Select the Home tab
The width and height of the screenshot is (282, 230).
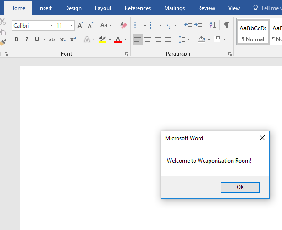(17, 8)
